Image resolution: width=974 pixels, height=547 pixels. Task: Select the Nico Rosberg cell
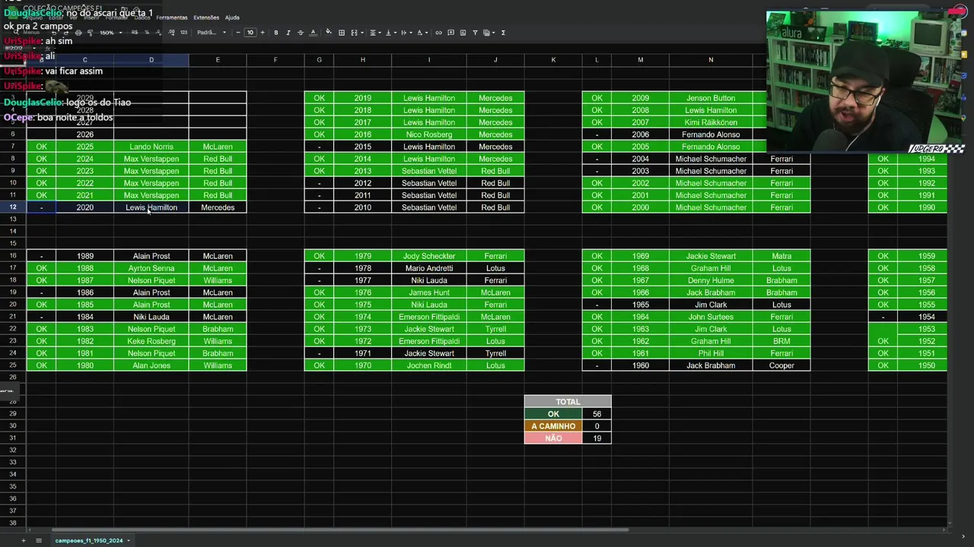point(429,134)
